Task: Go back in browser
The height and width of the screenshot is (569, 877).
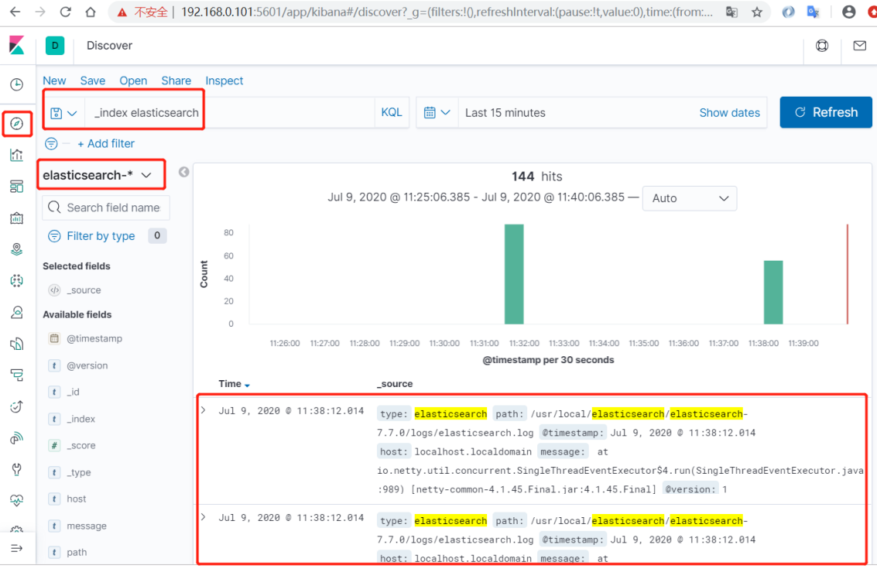Action: coord(15,12)
